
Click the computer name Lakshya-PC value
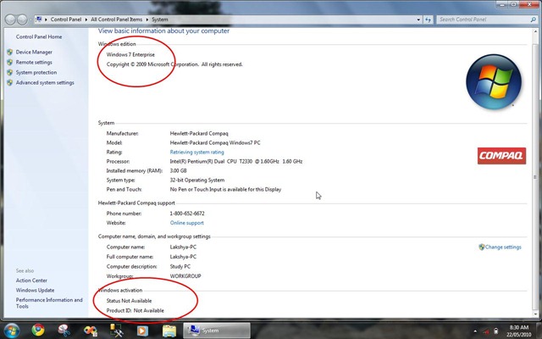(x=183, y=247)
